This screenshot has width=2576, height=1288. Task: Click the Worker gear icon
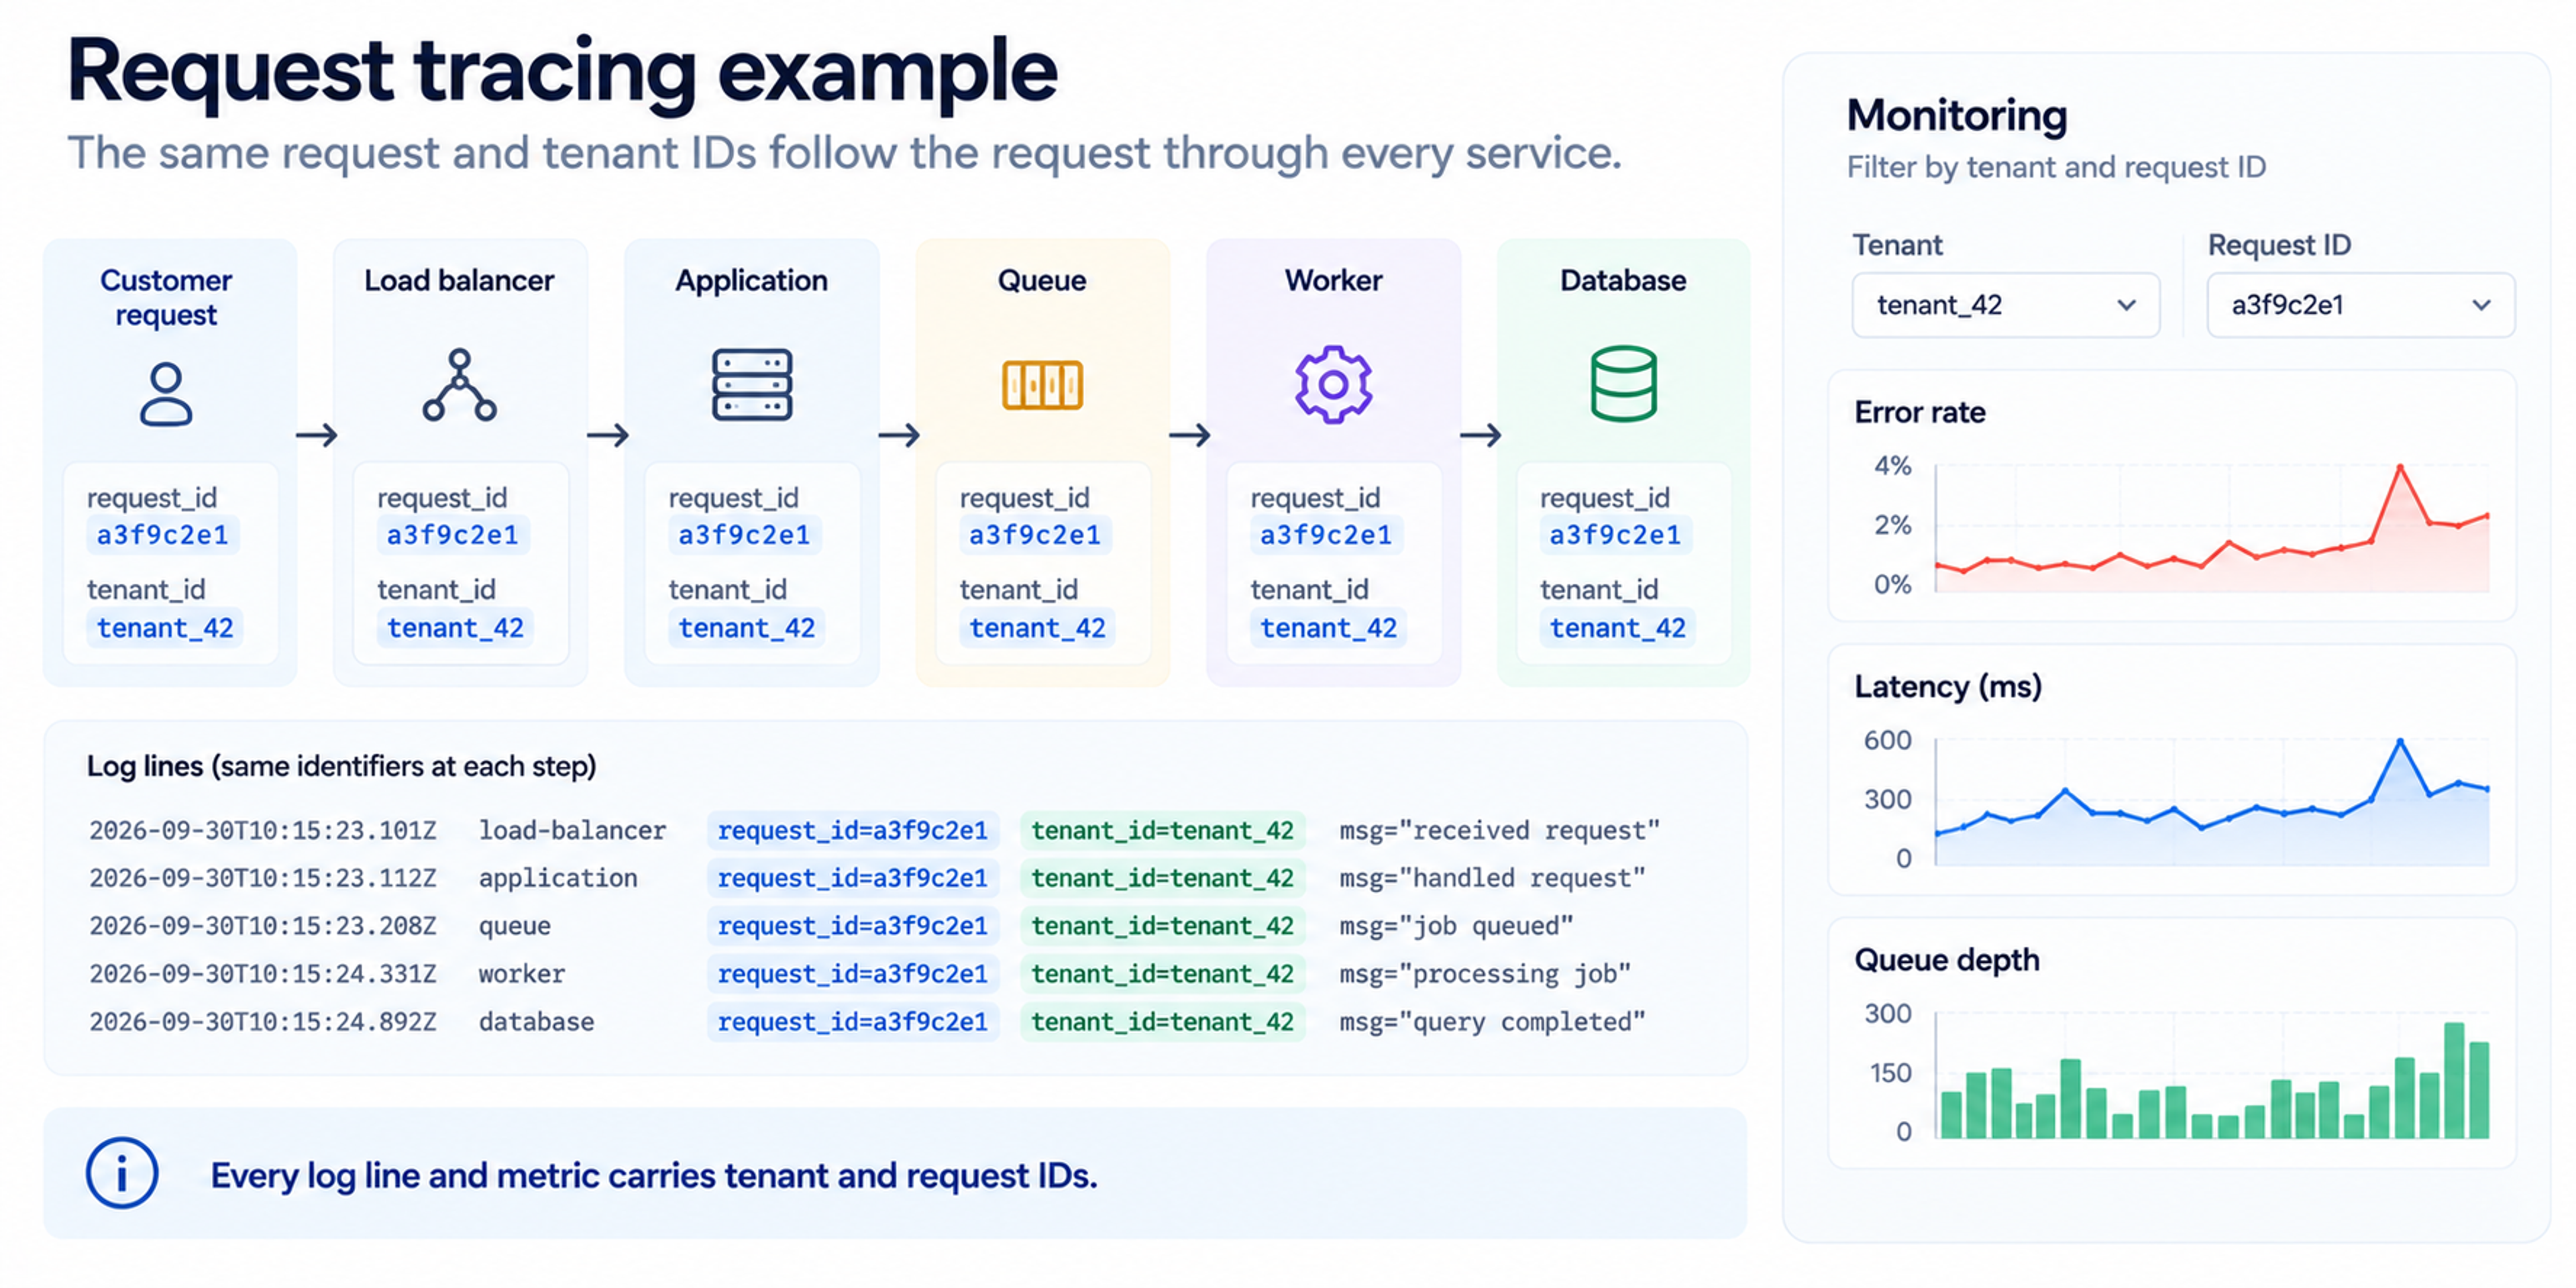pyautogui.click(x=1333, y=385)
